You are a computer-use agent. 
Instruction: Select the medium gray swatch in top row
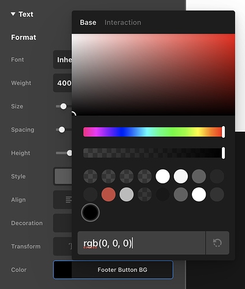(x=199, y=176)
